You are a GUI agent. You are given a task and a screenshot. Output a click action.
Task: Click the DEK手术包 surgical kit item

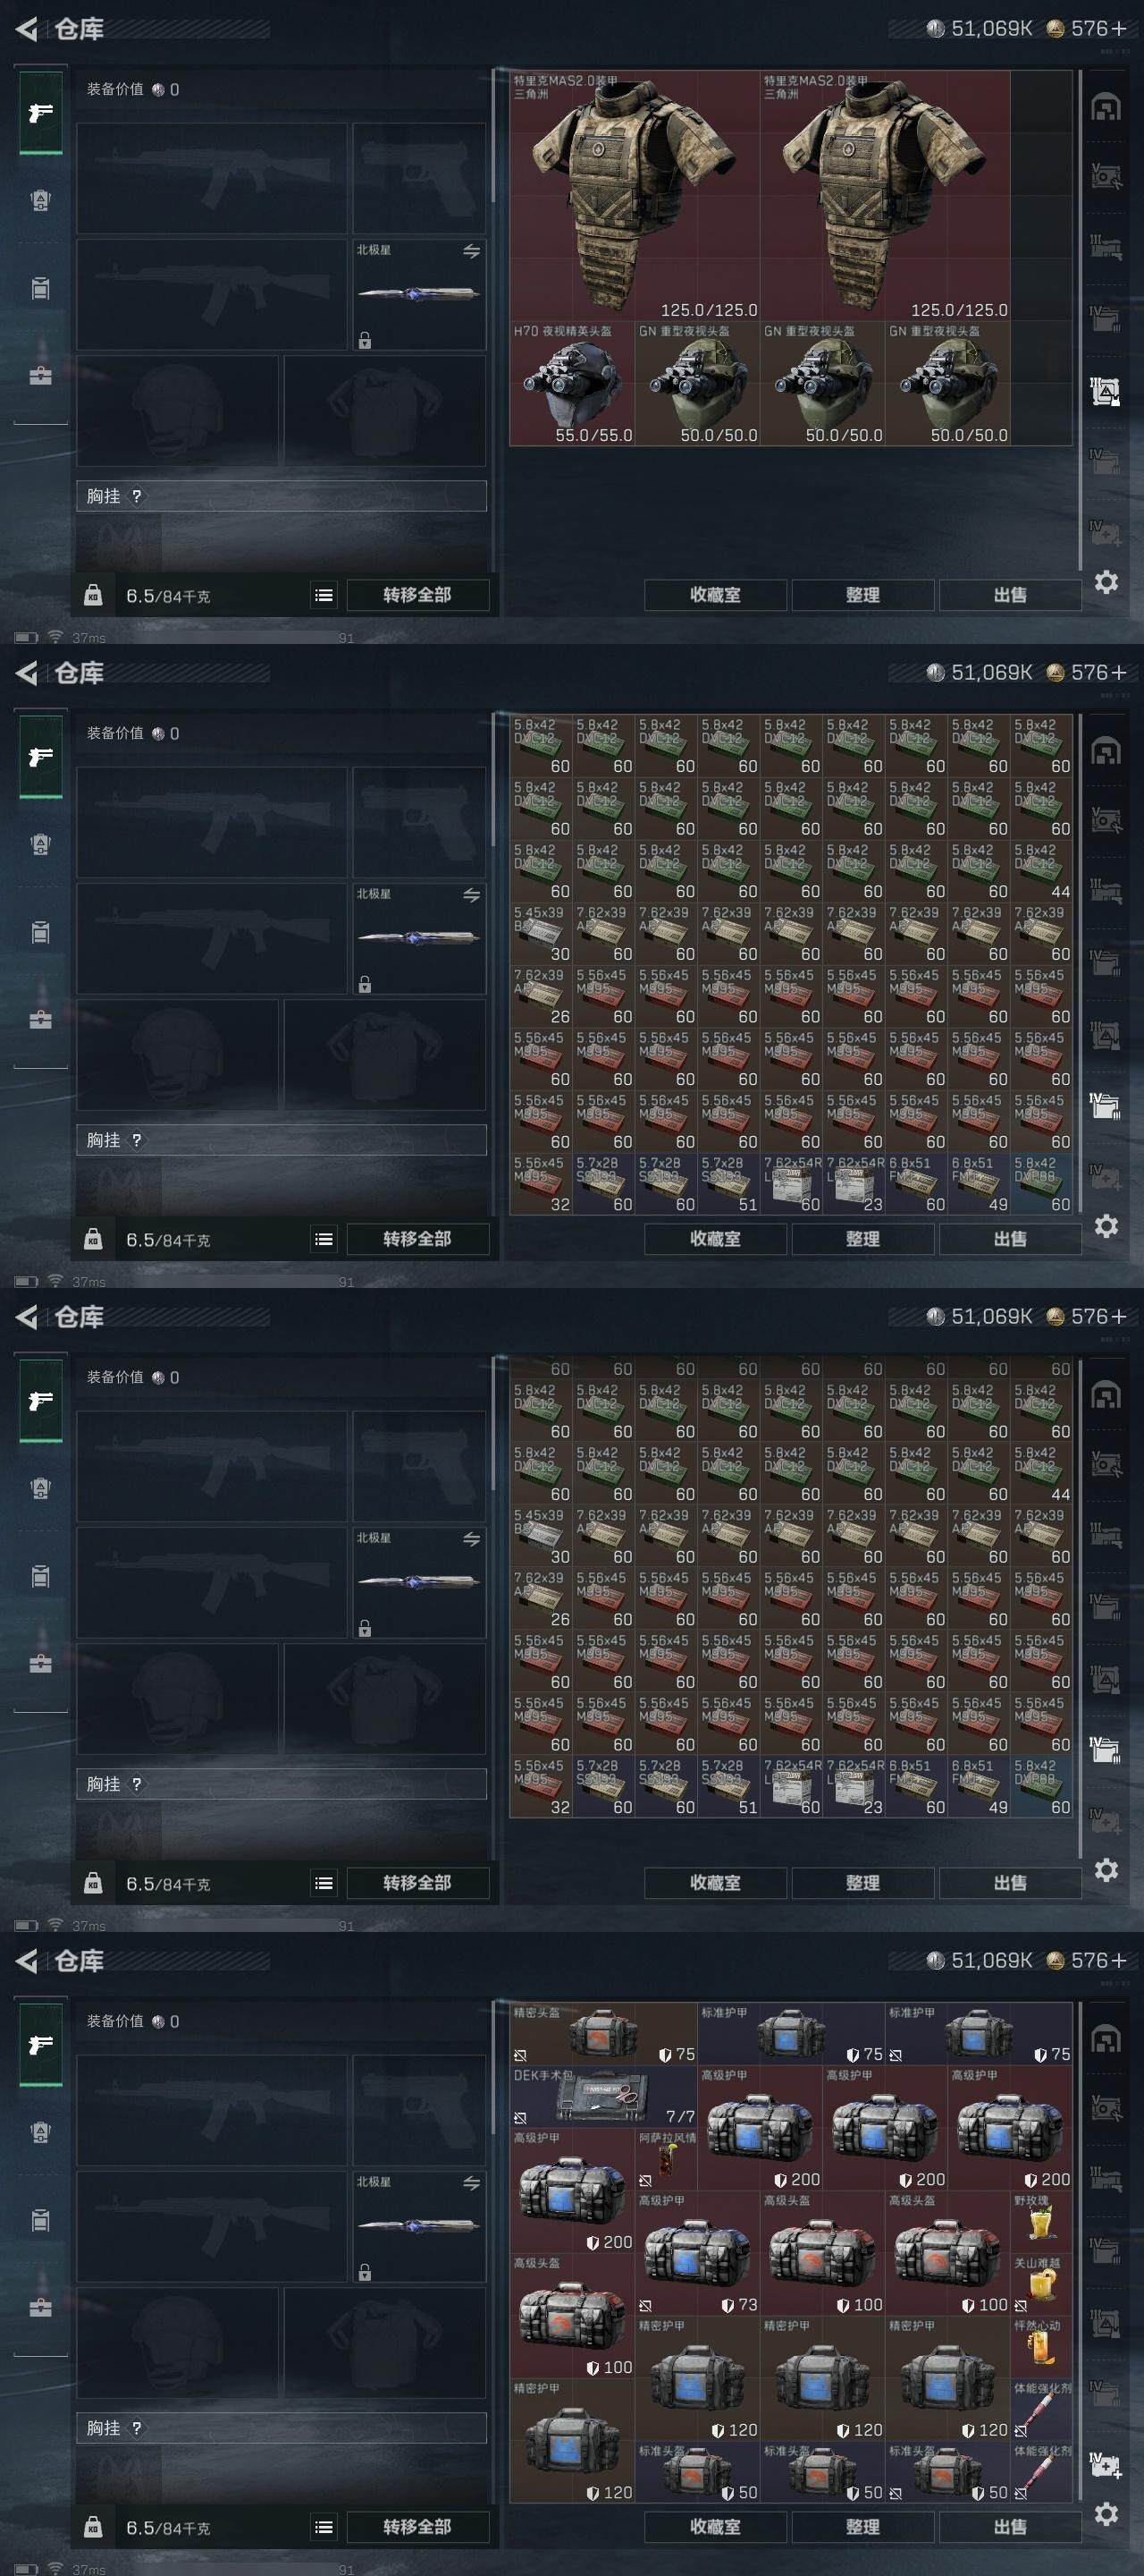pos(603,2097)
